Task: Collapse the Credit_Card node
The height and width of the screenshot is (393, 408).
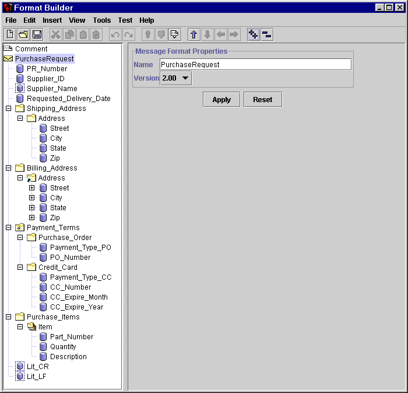Action: 20,267
